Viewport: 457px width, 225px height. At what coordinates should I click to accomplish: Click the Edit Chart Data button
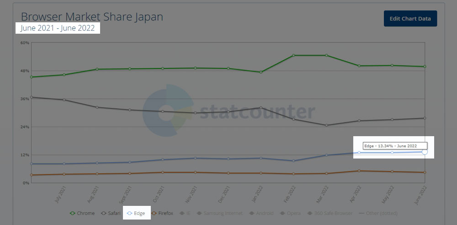pyautogui.click(x=410, y=19)
